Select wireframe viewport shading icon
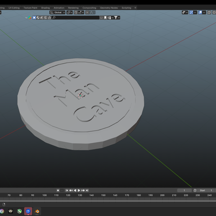Screen dimensions: 216x216 214,13
